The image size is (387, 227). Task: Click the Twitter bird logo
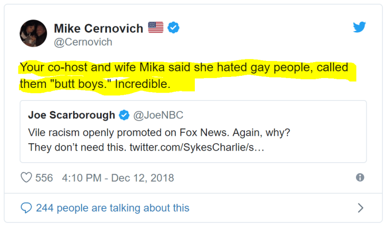tap(359, 27)
